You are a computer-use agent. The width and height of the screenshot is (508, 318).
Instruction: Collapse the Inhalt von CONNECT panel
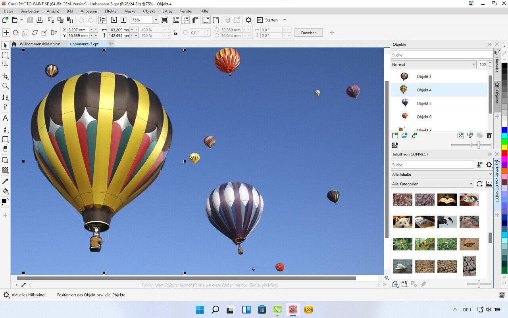click(x=490, y=154)
